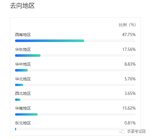Select the 华东地区 label
Screen dimensions: 150x138
point(23,49)
